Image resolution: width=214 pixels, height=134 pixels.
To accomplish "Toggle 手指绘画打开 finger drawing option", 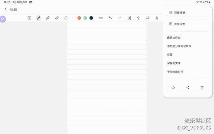I will coord(175,72).
